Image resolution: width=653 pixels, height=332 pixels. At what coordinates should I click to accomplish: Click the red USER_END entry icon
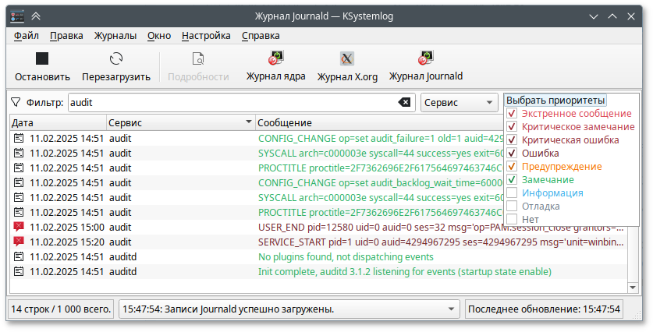click(19, 227)
